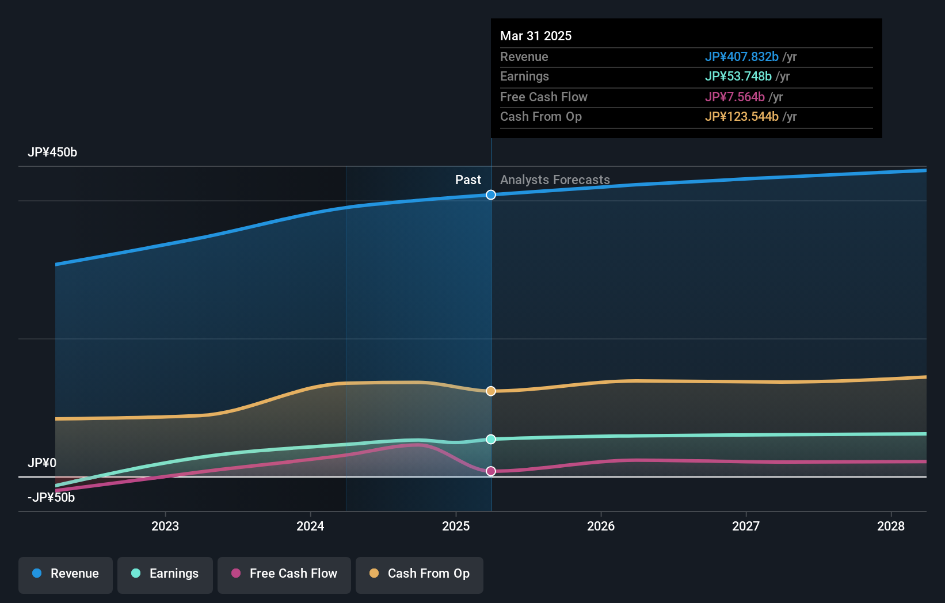The height and width of the screenshot is (603, 945).
Task: Click the JP¥450b y-axis label
Action: click(x=52, y=152)
